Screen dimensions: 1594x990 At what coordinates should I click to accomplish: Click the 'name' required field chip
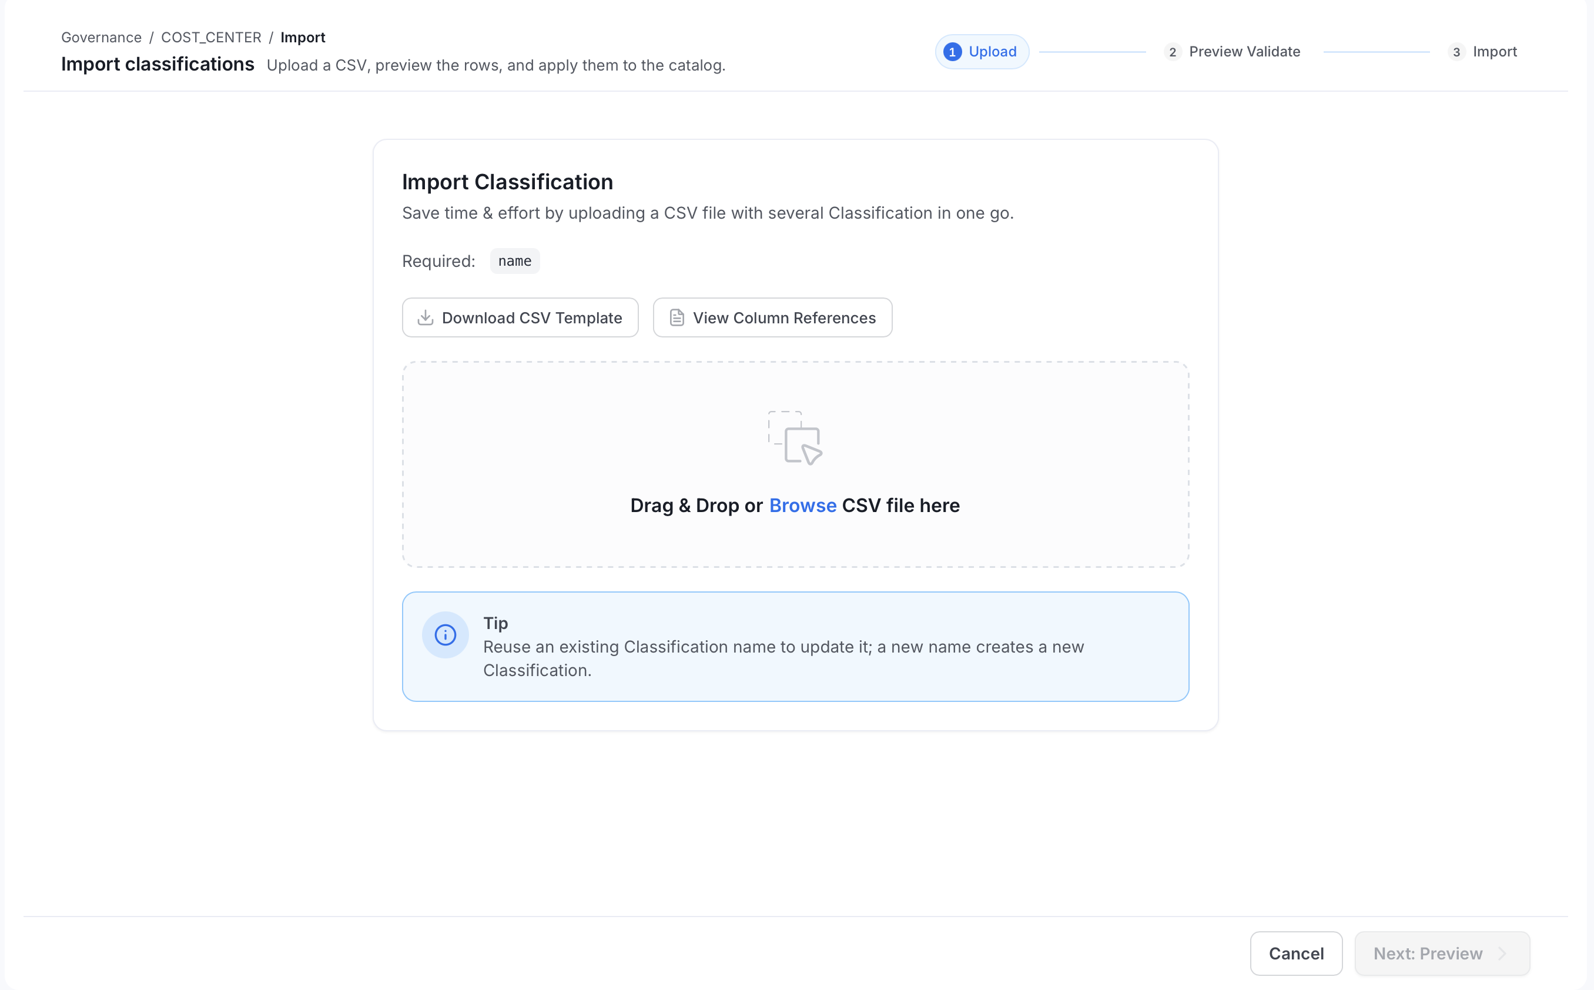(x=514, y=260)
